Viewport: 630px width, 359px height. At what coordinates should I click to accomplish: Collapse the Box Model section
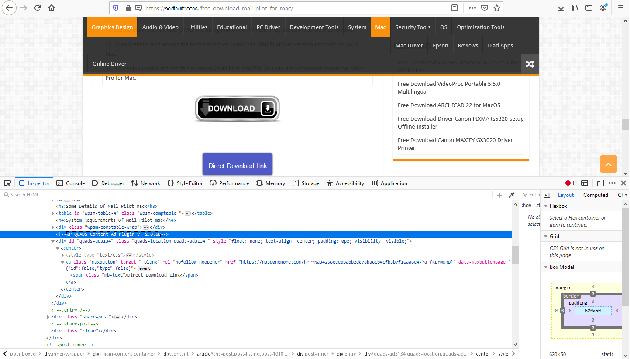point(546,267)
